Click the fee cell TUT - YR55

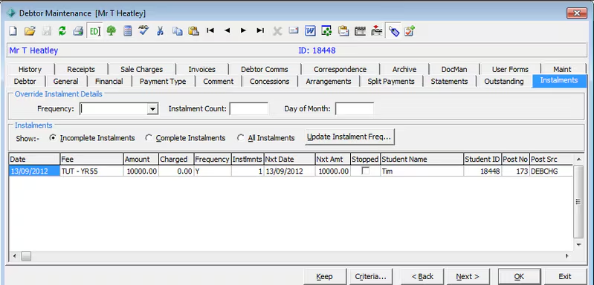click(91, 171)
